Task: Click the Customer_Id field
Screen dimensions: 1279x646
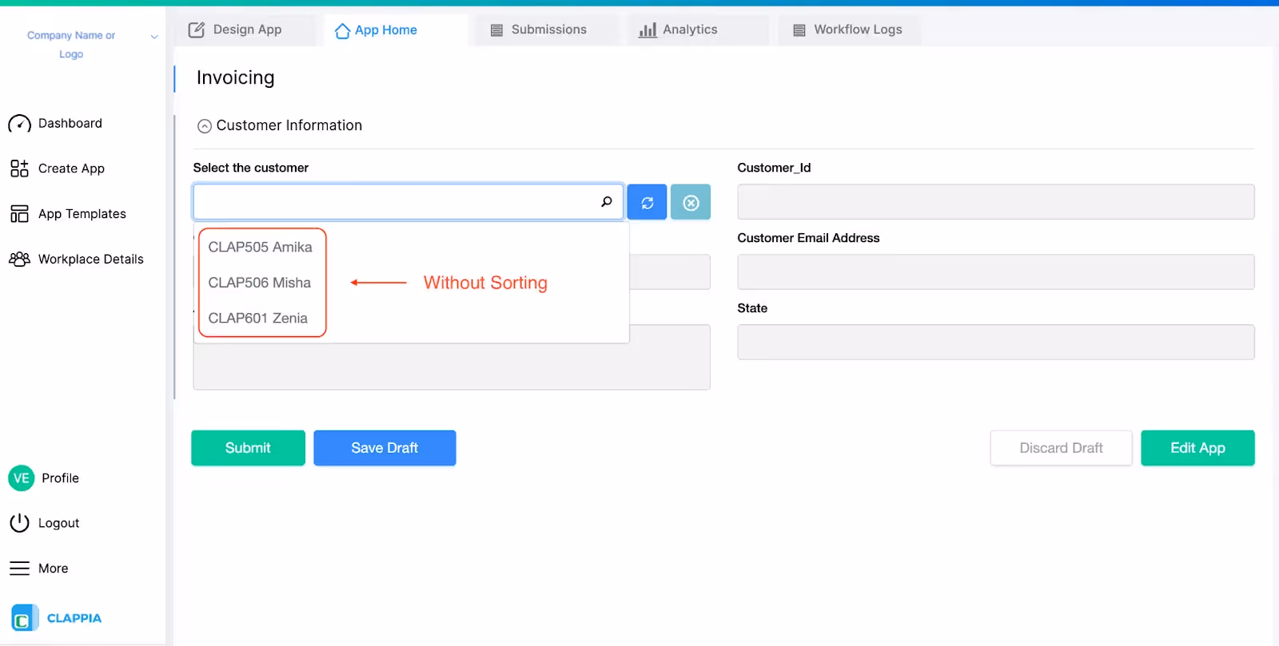Action: [x=995, y=202]
